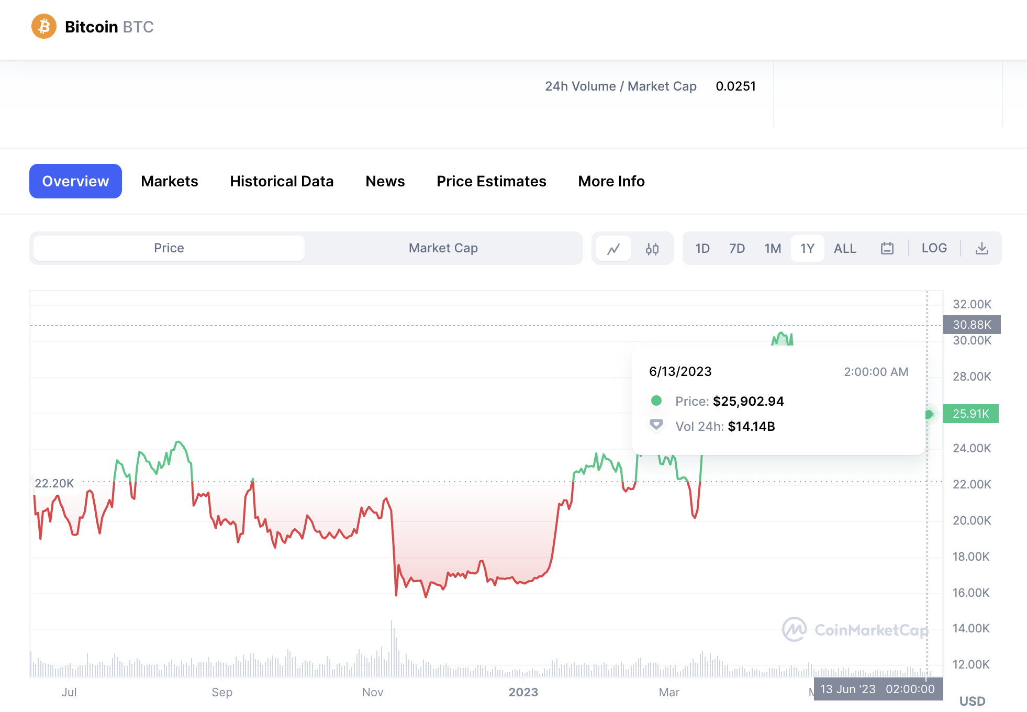Switch to candlestick chart icon

[x=652, y=249]
